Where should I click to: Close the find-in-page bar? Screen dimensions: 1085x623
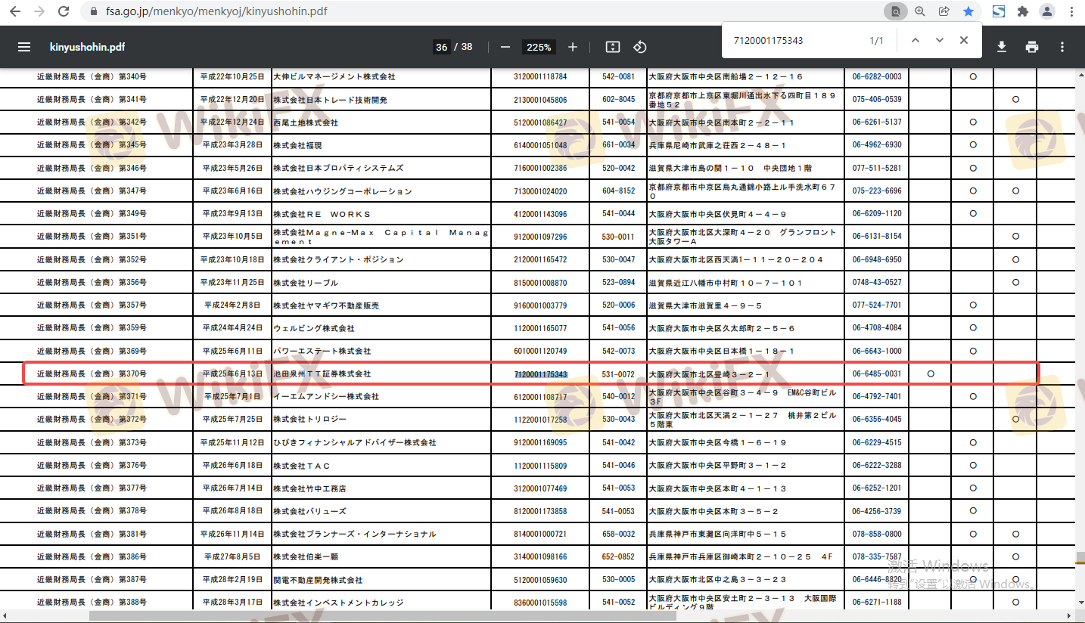(964, 40)
